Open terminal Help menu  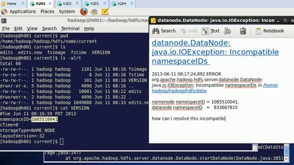pyautogui.click(x=89, y=28)
